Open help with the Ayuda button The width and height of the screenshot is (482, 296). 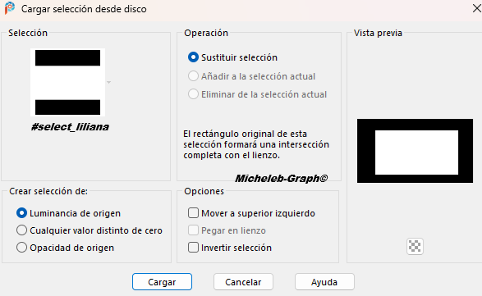point(324,282)
